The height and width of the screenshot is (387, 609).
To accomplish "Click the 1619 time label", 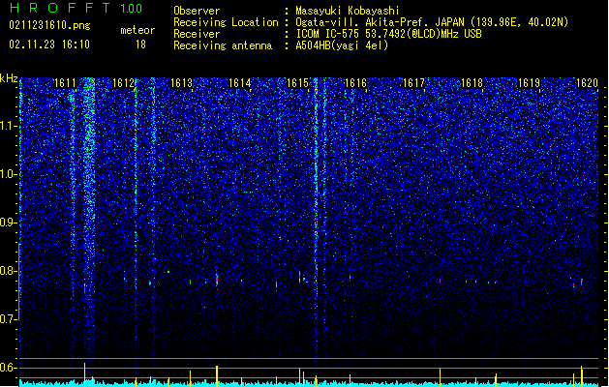I will tap(530, 83).
